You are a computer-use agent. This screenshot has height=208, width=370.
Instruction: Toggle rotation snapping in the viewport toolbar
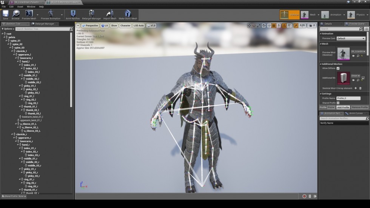284,25
